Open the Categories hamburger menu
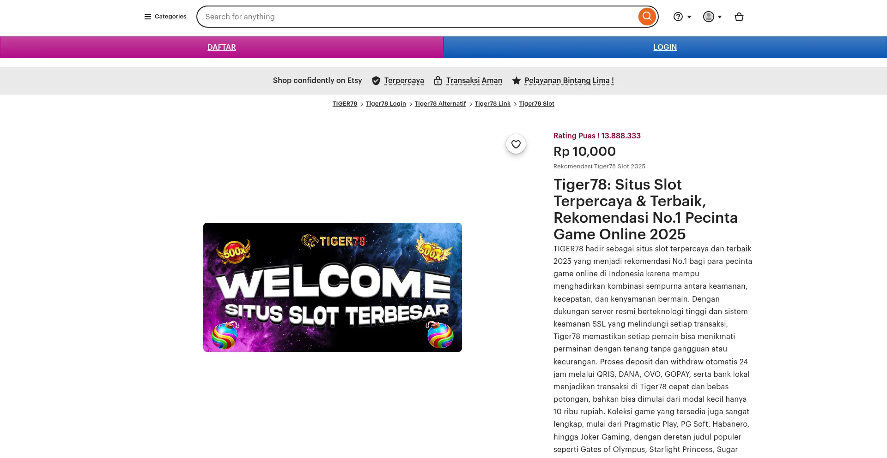This screenshot has width=887, height=458. pos(147,16)
